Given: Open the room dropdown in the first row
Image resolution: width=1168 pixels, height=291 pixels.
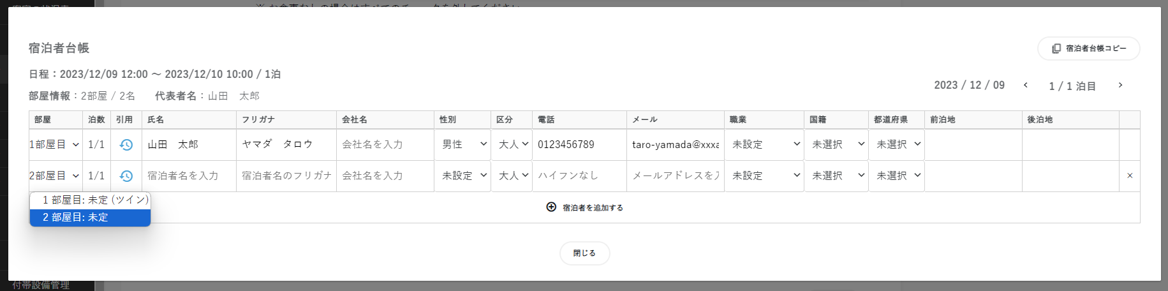Looking at the screenshot, I should [55, 145].
